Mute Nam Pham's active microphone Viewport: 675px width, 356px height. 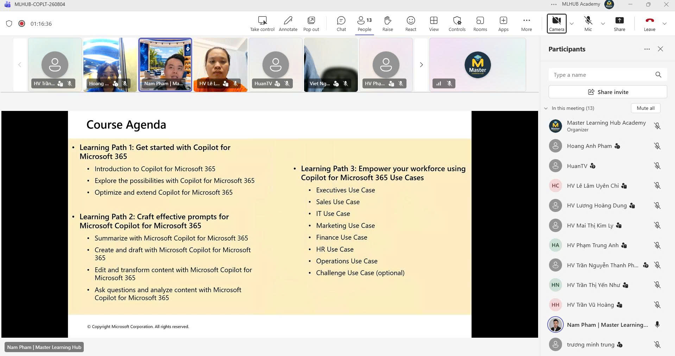pyautogui.click(x=657, y=325)
